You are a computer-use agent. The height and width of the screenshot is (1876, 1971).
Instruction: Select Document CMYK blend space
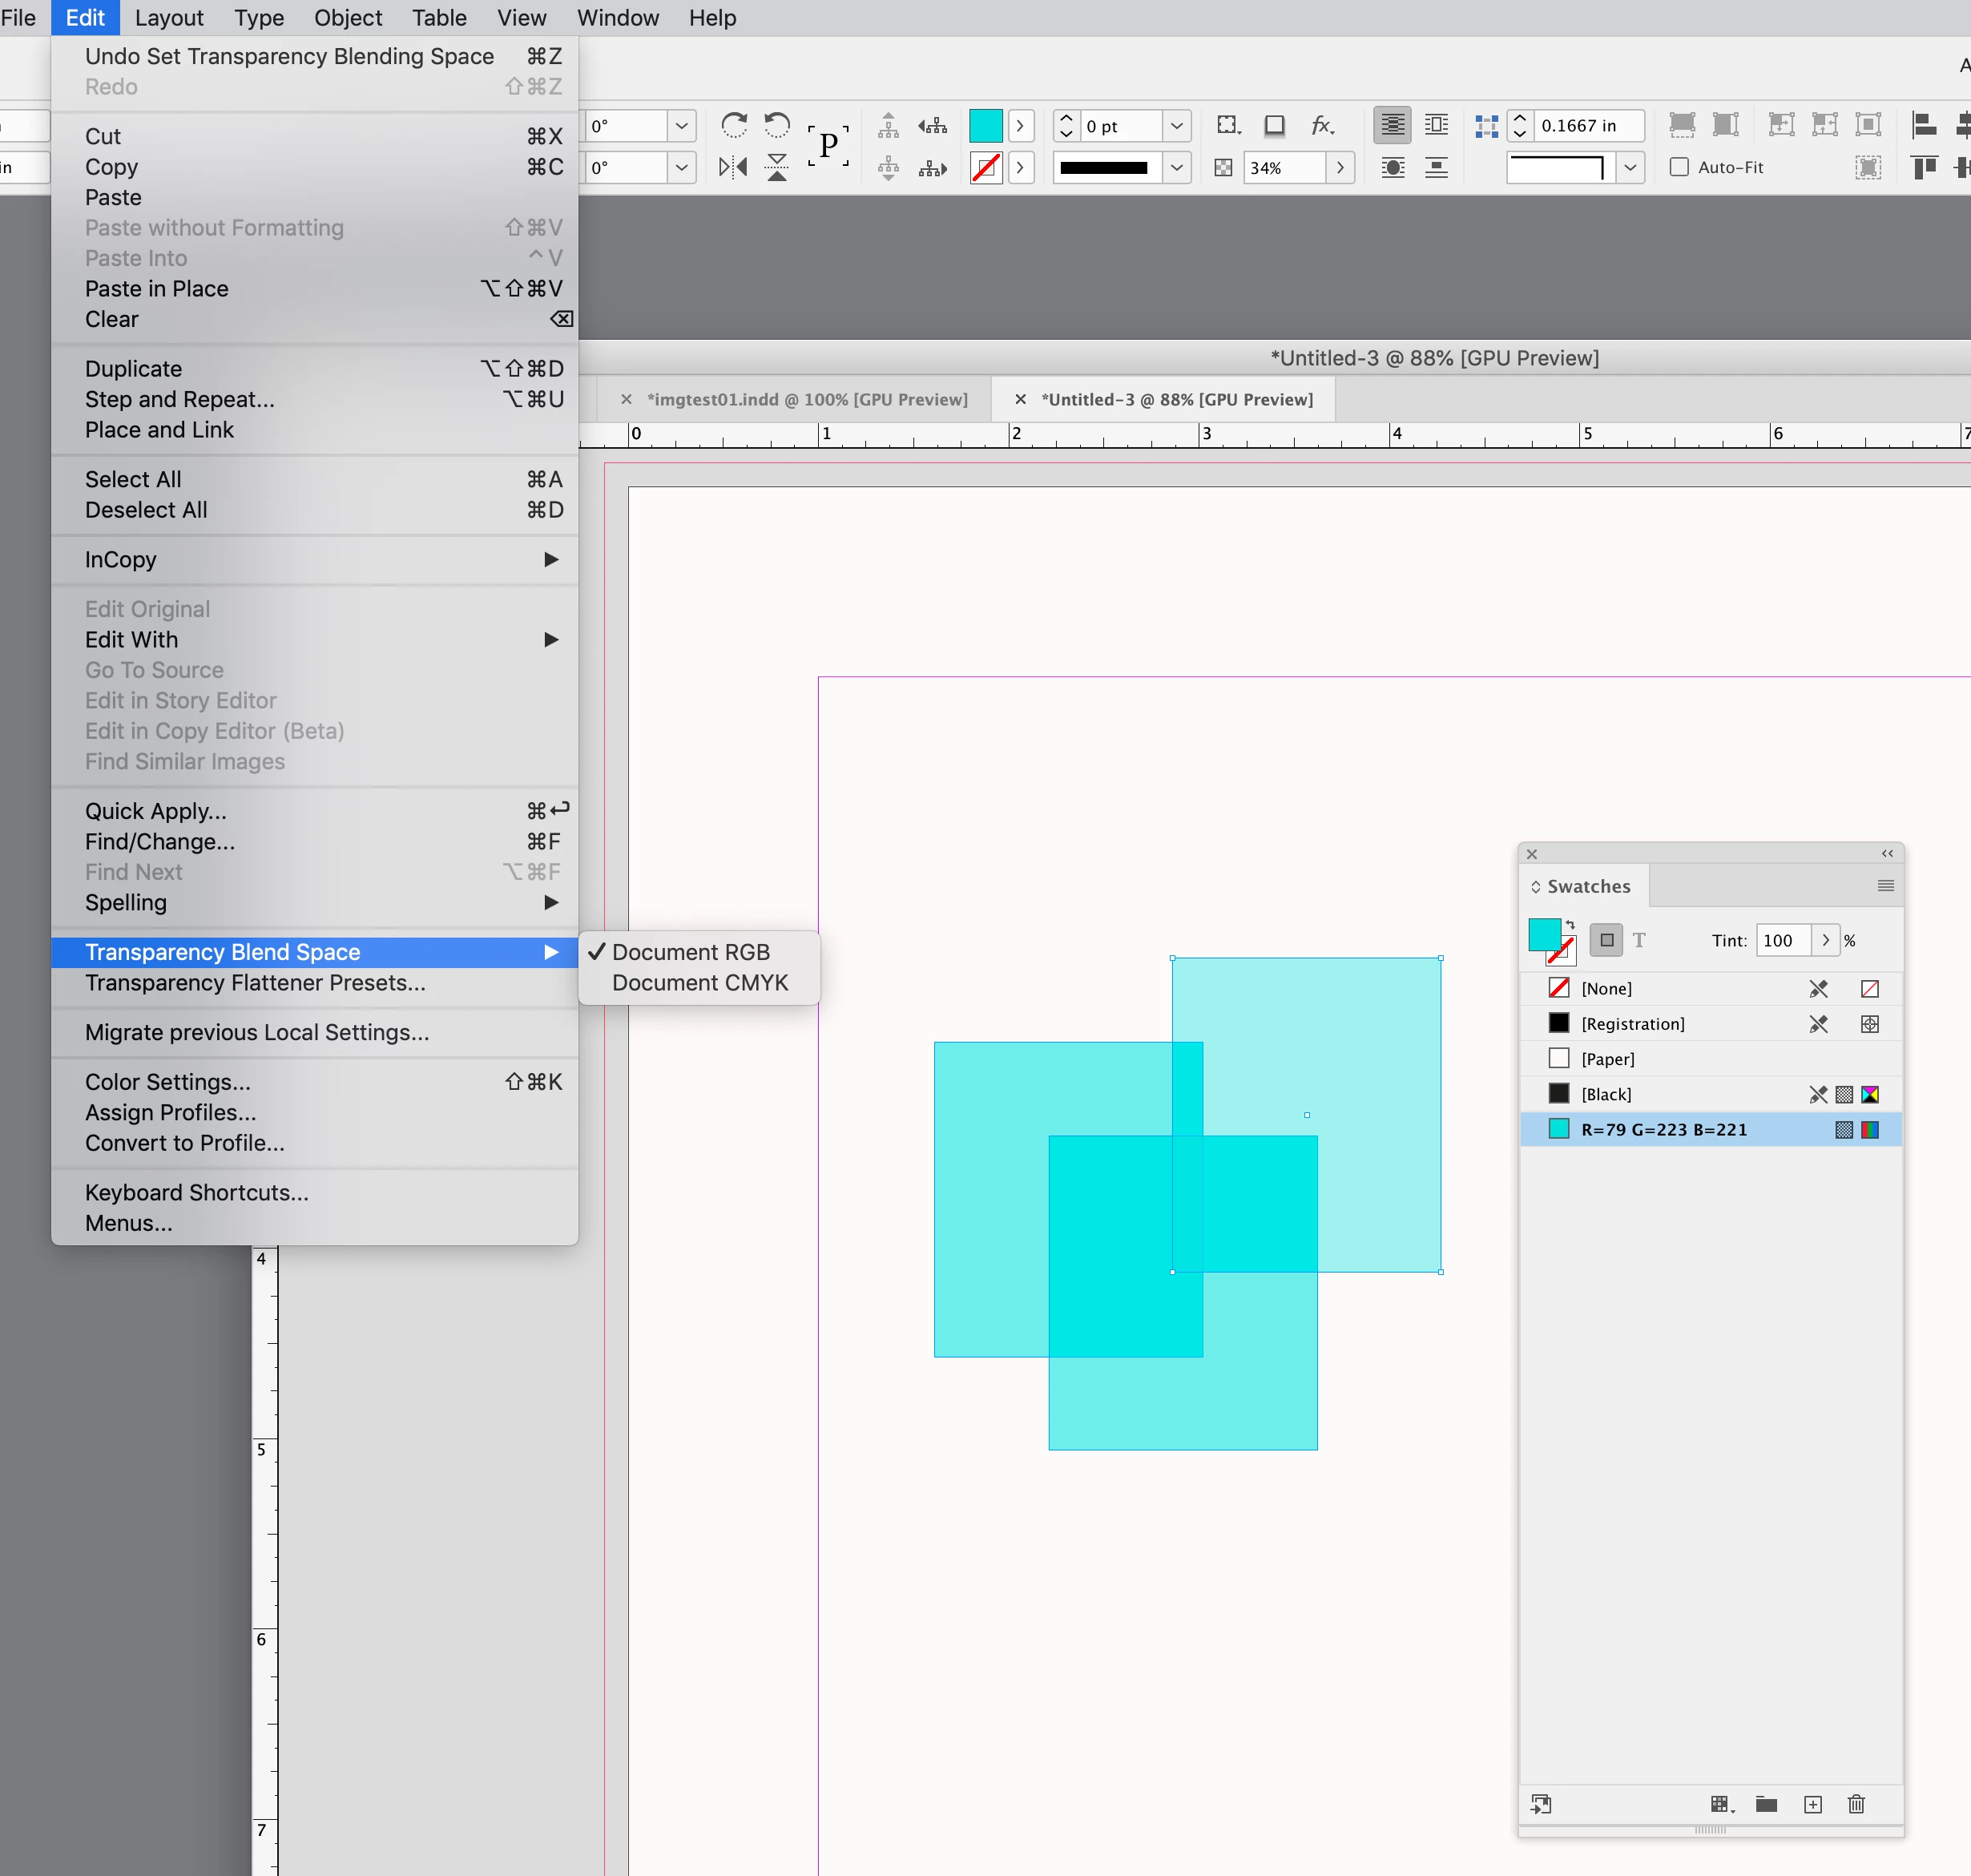[x=700, y=983]
